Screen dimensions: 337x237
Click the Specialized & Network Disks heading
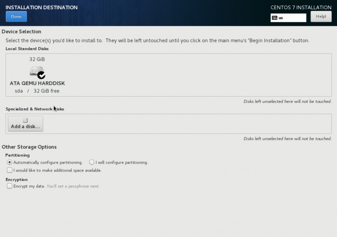35,109
